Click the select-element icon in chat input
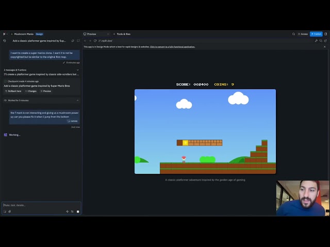The width and height of the screenshot is (330, 247). (x=5, y=211)
